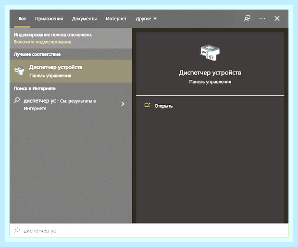This screenshot has width=298, height=247.
Task: Click the Поиск в Интернете heading
Action: tap(35, 88)
